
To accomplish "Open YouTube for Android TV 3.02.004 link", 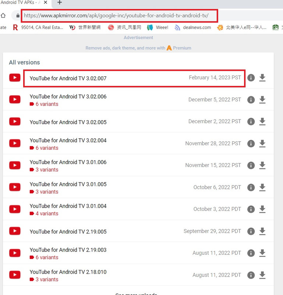I will pos(68,140).
